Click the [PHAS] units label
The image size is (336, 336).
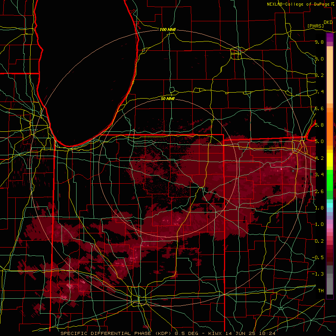tap(315, 26)
